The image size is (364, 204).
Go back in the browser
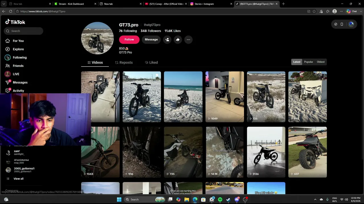click(4, 11)
